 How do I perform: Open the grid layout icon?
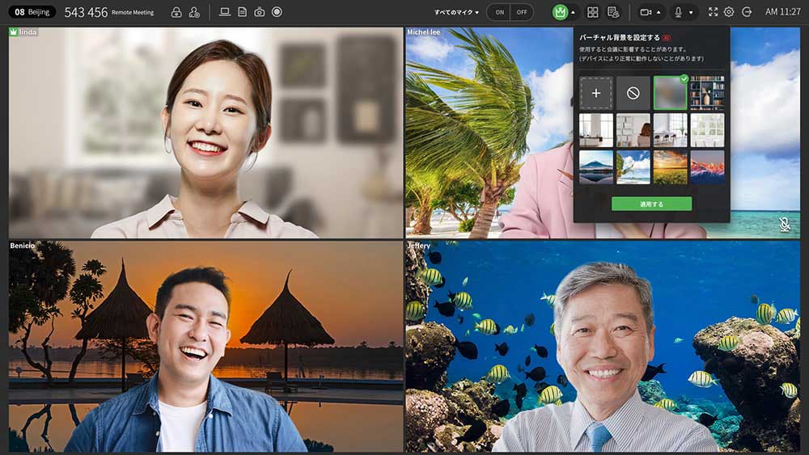click(593, 12)
